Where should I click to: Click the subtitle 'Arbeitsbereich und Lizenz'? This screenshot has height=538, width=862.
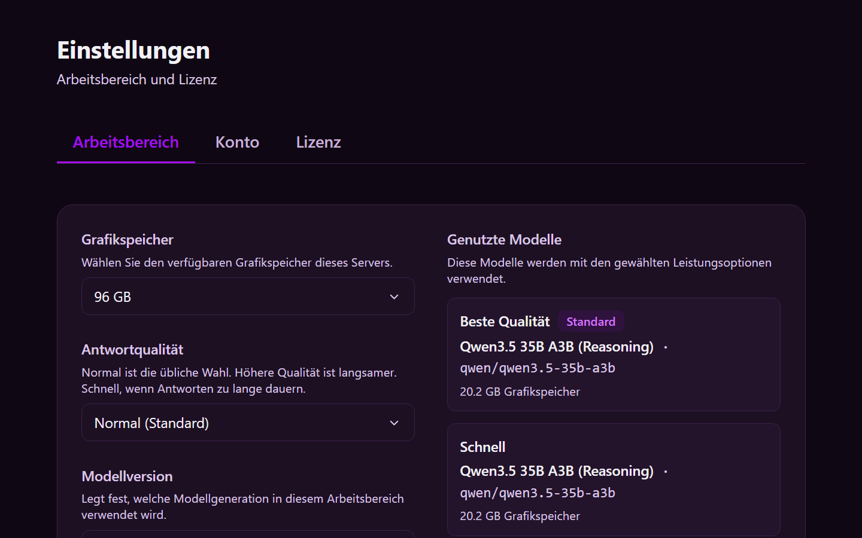click(x=136, y=80)
